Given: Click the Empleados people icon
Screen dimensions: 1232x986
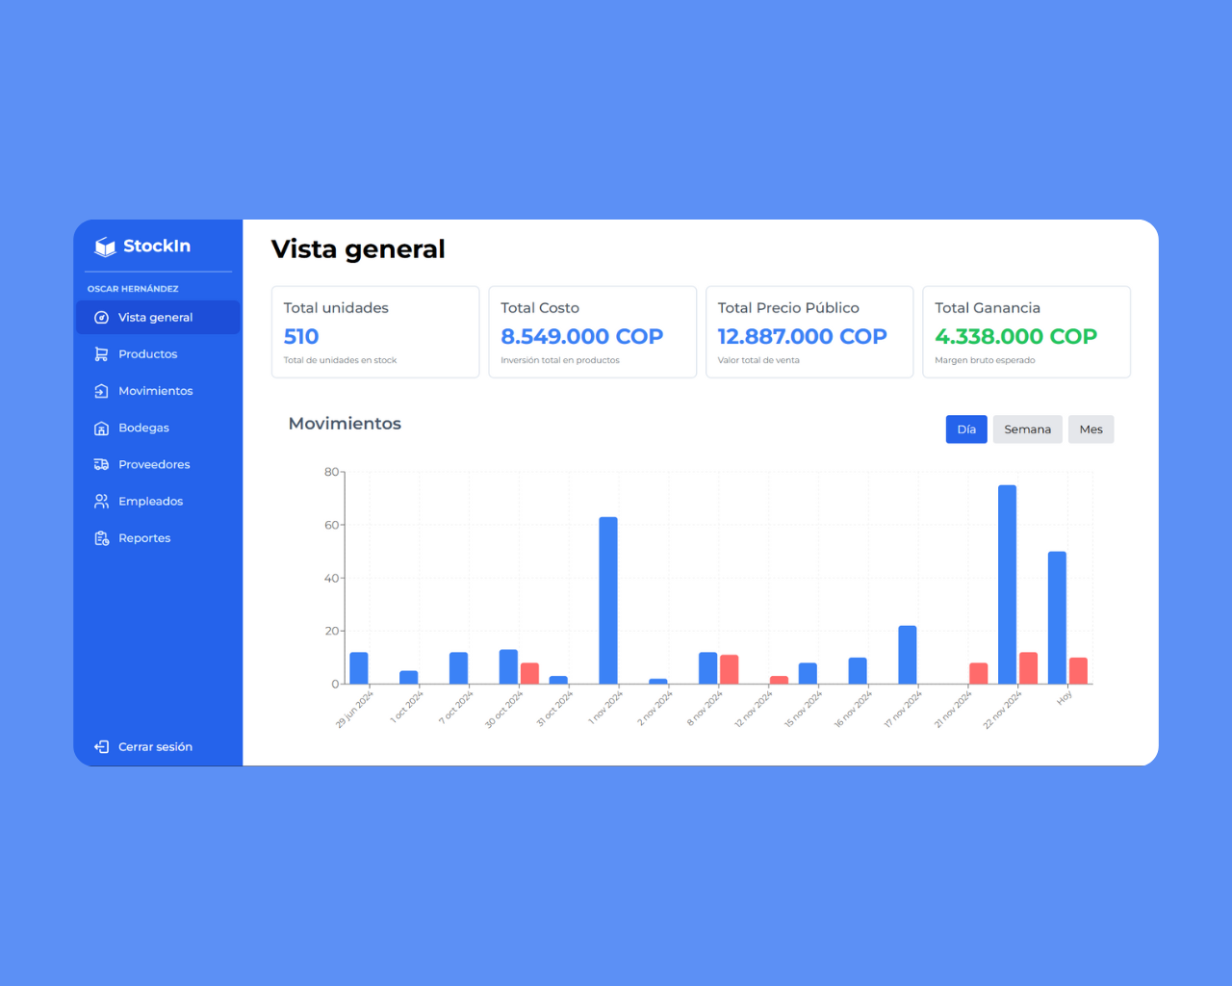Looking at the screenshot, I should (101, 502).
